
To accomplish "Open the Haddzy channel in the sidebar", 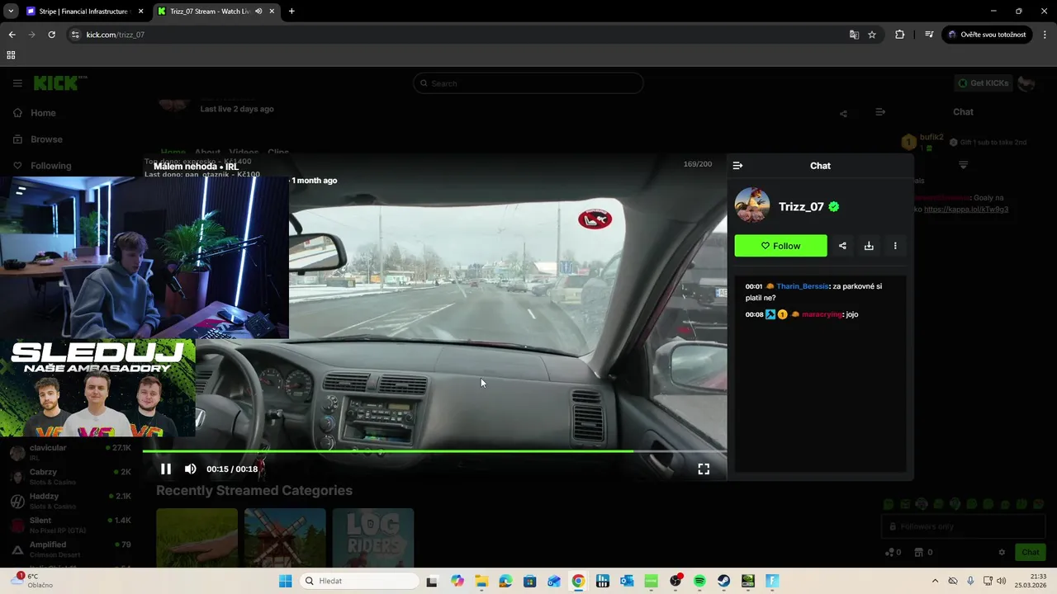I will (71, 501).
